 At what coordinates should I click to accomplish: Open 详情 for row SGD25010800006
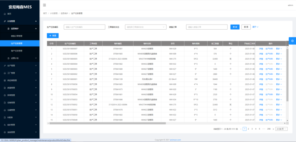pyautogui.click(x=261, y=54)
